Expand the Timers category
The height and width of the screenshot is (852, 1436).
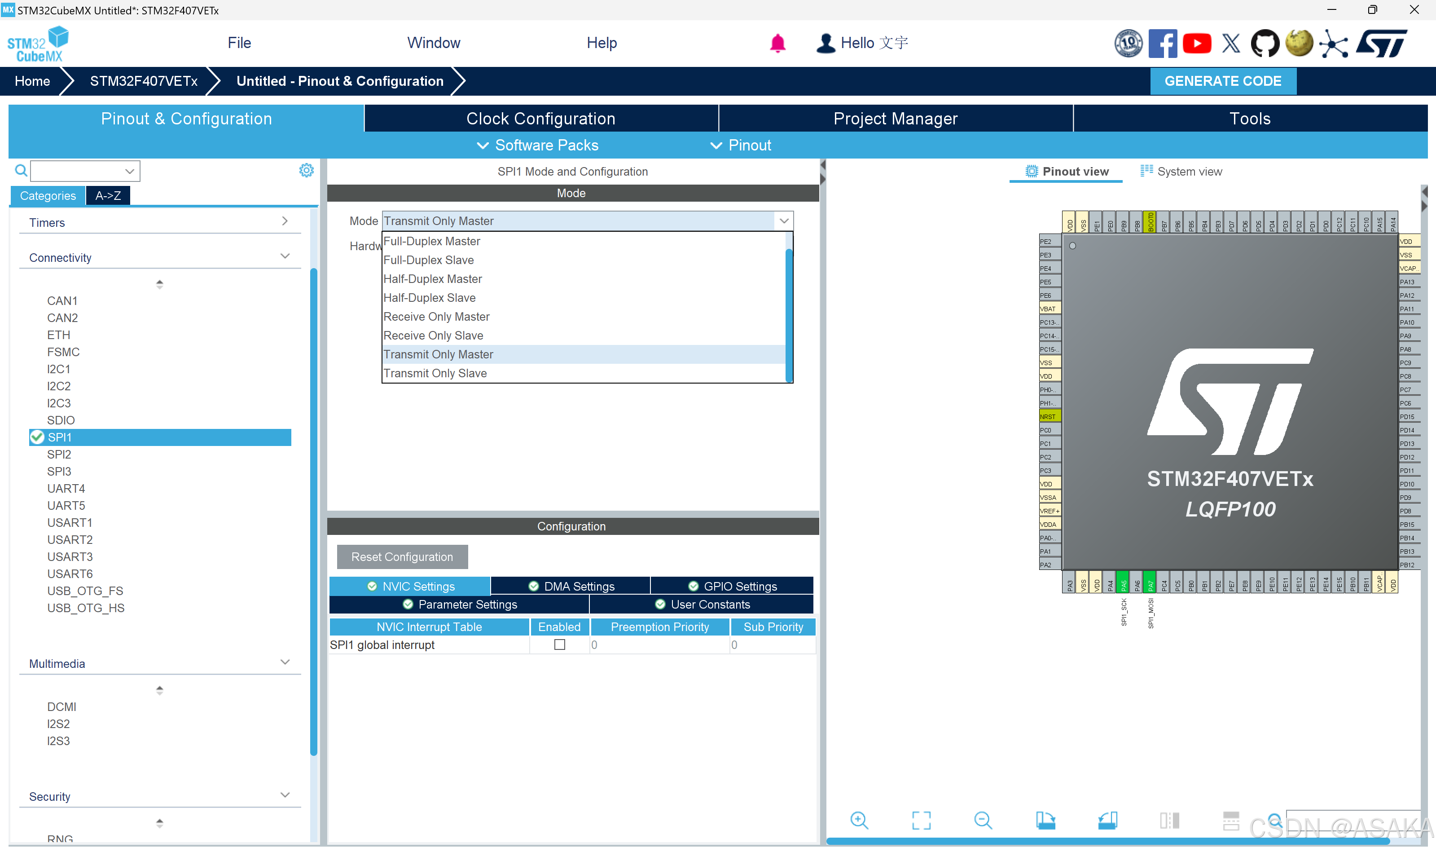[x=285, y=221]
